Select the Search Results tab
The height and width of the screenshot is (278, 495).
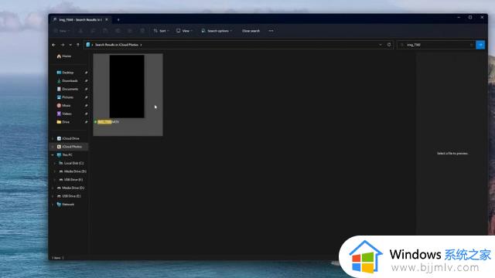pyautogui.click(x=80, y=19)
